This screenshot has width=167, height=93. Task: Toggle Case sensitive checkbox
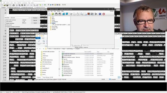pos(5,22)
